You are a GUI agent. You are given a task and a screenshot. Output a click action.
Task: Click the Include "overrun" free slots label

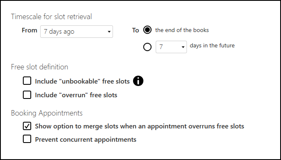pyautogui.click(x=76, y=95)
